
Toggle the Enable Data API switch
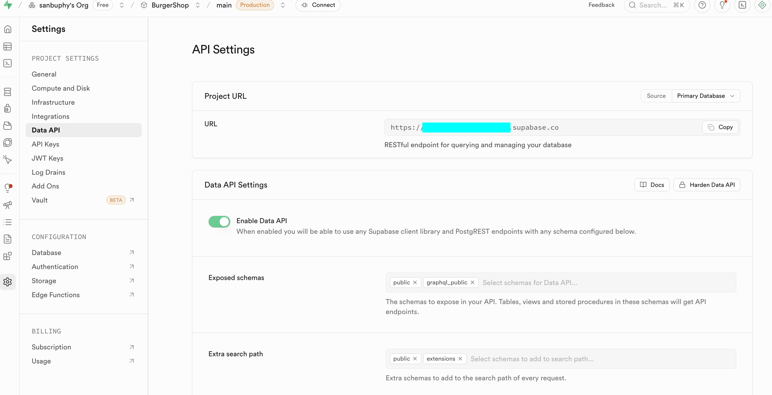pyautogui.click(x=219, y=222)
